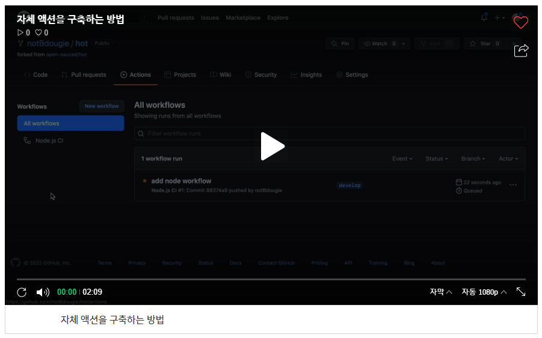This screenshot has width=542, height=338.
Task: Share the video using the share icon
Action: click(522, 51)
